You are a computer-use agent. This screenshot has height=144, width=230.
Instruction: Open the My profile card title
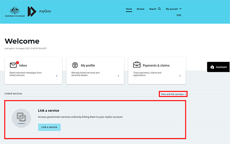[88, 65]
